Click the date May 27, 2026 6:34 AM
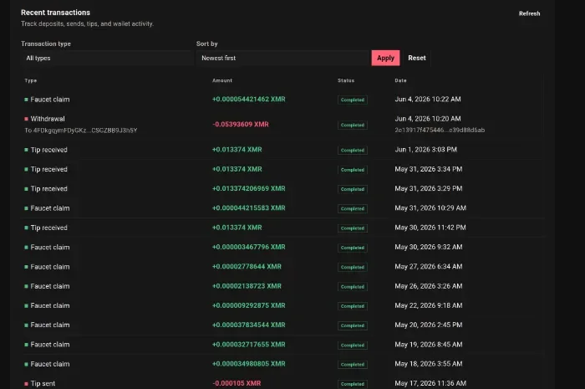Viewport: 585px width, 389px height. click(x=428, y=267)
